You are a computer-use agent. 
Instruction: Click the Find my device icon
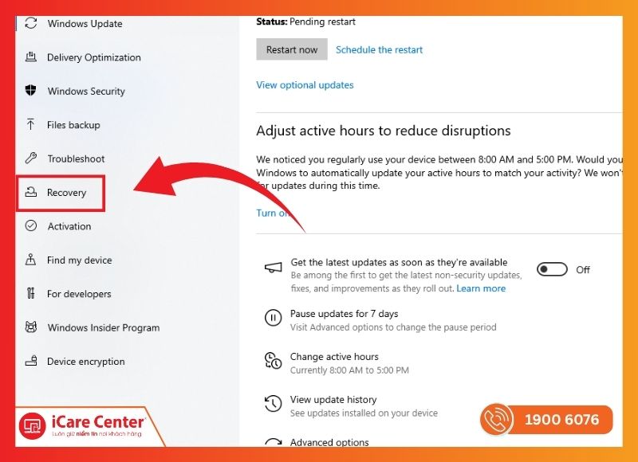(x=31, y=259)
